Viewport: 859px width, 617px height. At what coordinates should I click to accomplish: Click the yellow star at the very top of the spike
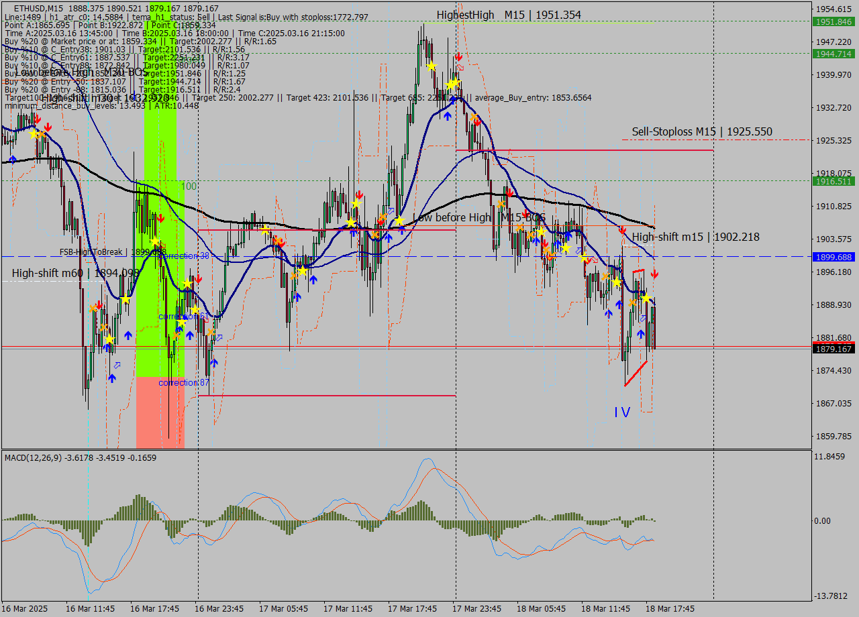432,66
